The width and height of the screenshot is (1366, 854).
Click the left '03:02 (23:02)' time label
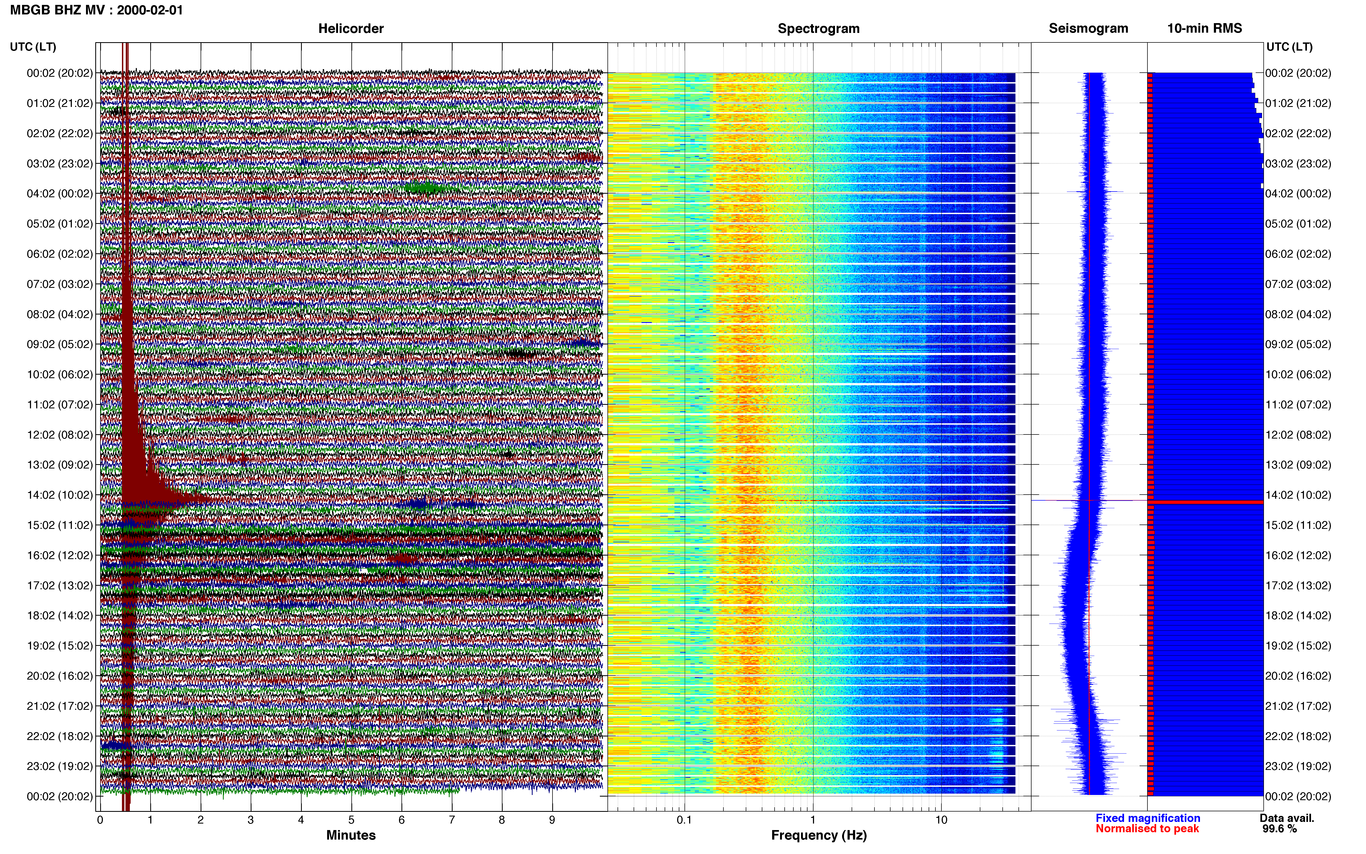60,164
